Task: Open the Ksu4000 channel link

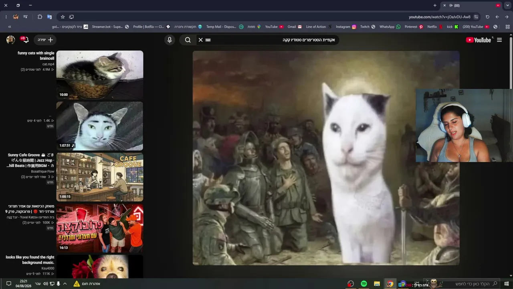Action: coord(48,268)
